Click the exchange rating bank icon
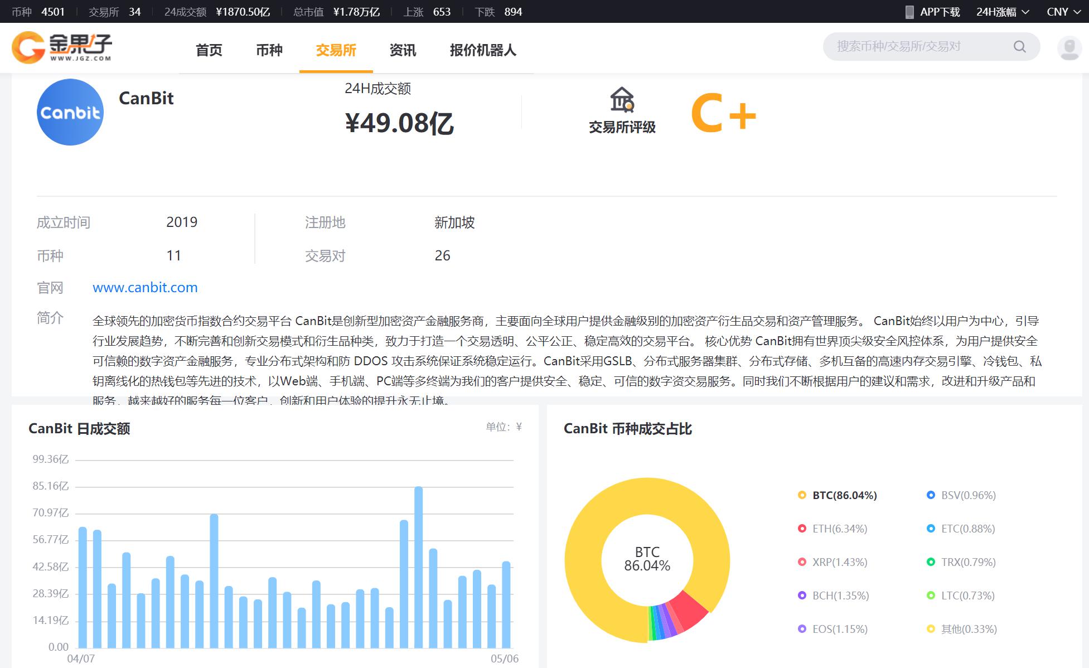Viewport: 1089px width, 668px height. pyautogui.click(x=622, y=100)
